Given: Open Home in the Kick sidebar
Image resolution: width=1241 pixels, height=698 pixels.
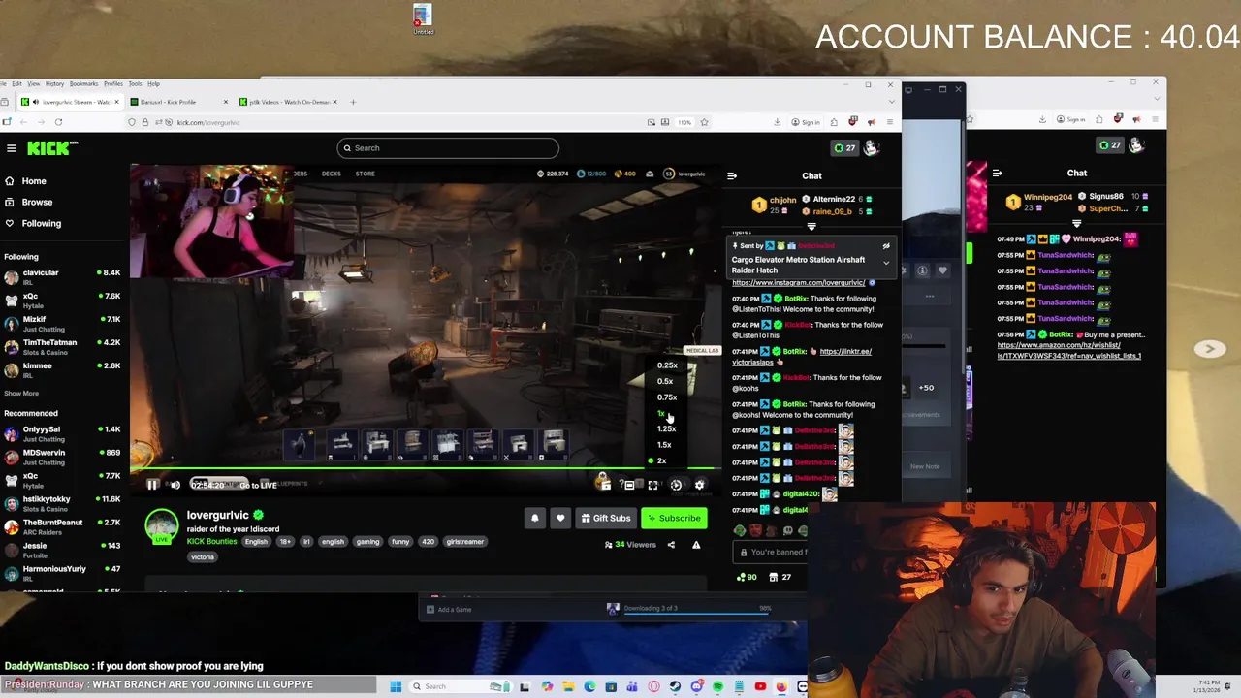Looking at the screenshot, I should 34,181.
